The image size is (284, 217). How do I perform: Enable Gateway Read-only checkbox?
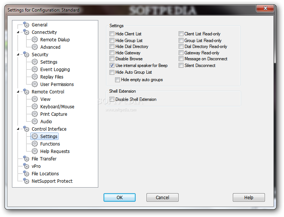tap(181, 53)
